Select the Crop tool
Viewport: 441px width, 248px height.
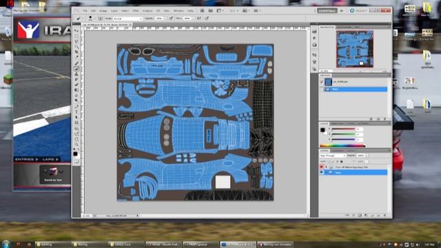coord(76,52)
